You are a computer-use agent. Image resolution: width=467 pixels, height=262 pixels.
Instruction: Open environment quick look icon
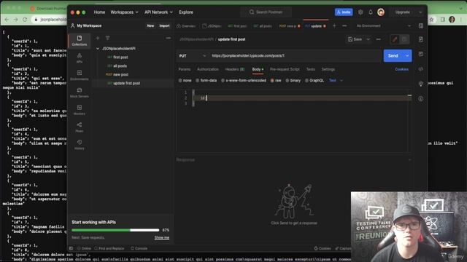tap(420, 26)
